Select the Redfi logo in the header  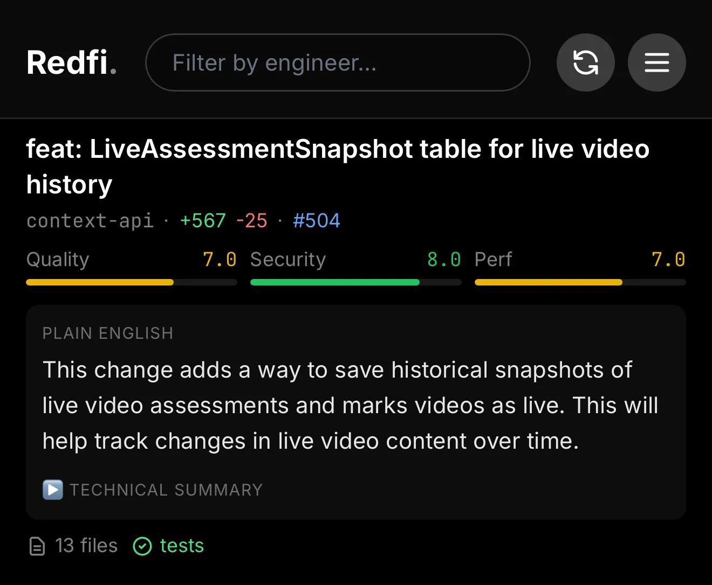click(x=71, y=61)
